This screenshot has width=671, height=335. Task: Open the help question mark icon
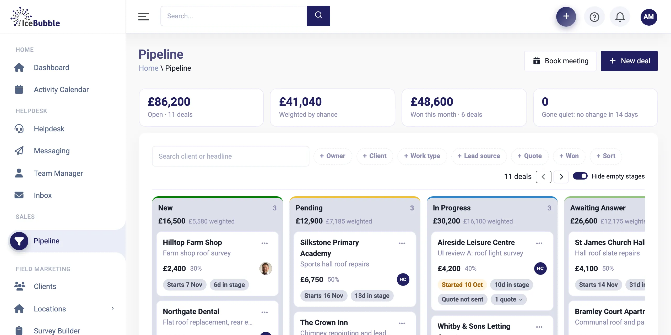click(594, 17)
